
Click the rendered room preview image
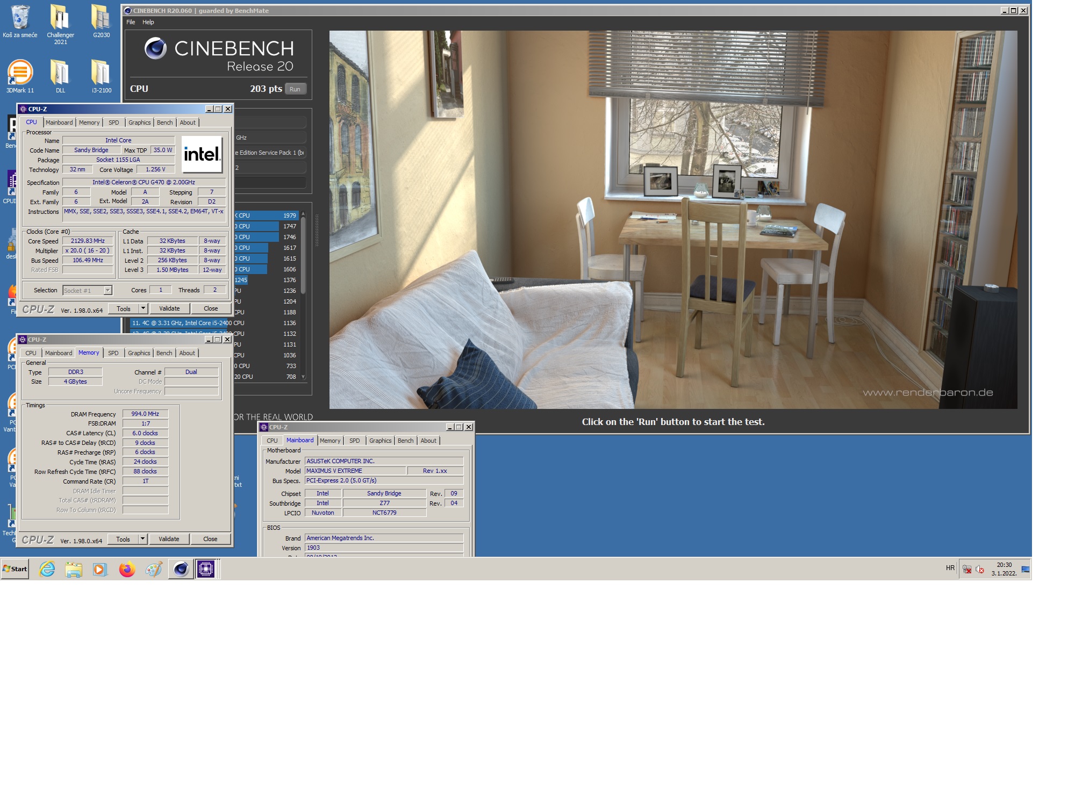673,219
